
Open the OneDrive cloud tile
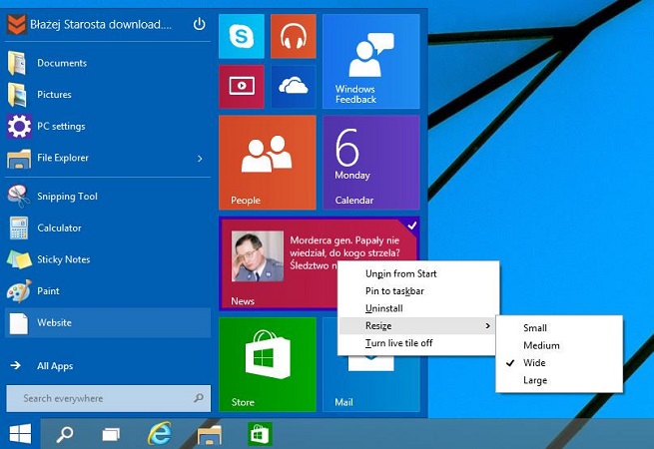click(294, 86)
